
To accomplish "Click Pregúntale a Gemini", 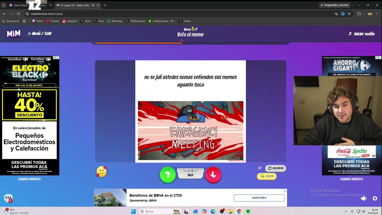I will [x=334, y=5].
